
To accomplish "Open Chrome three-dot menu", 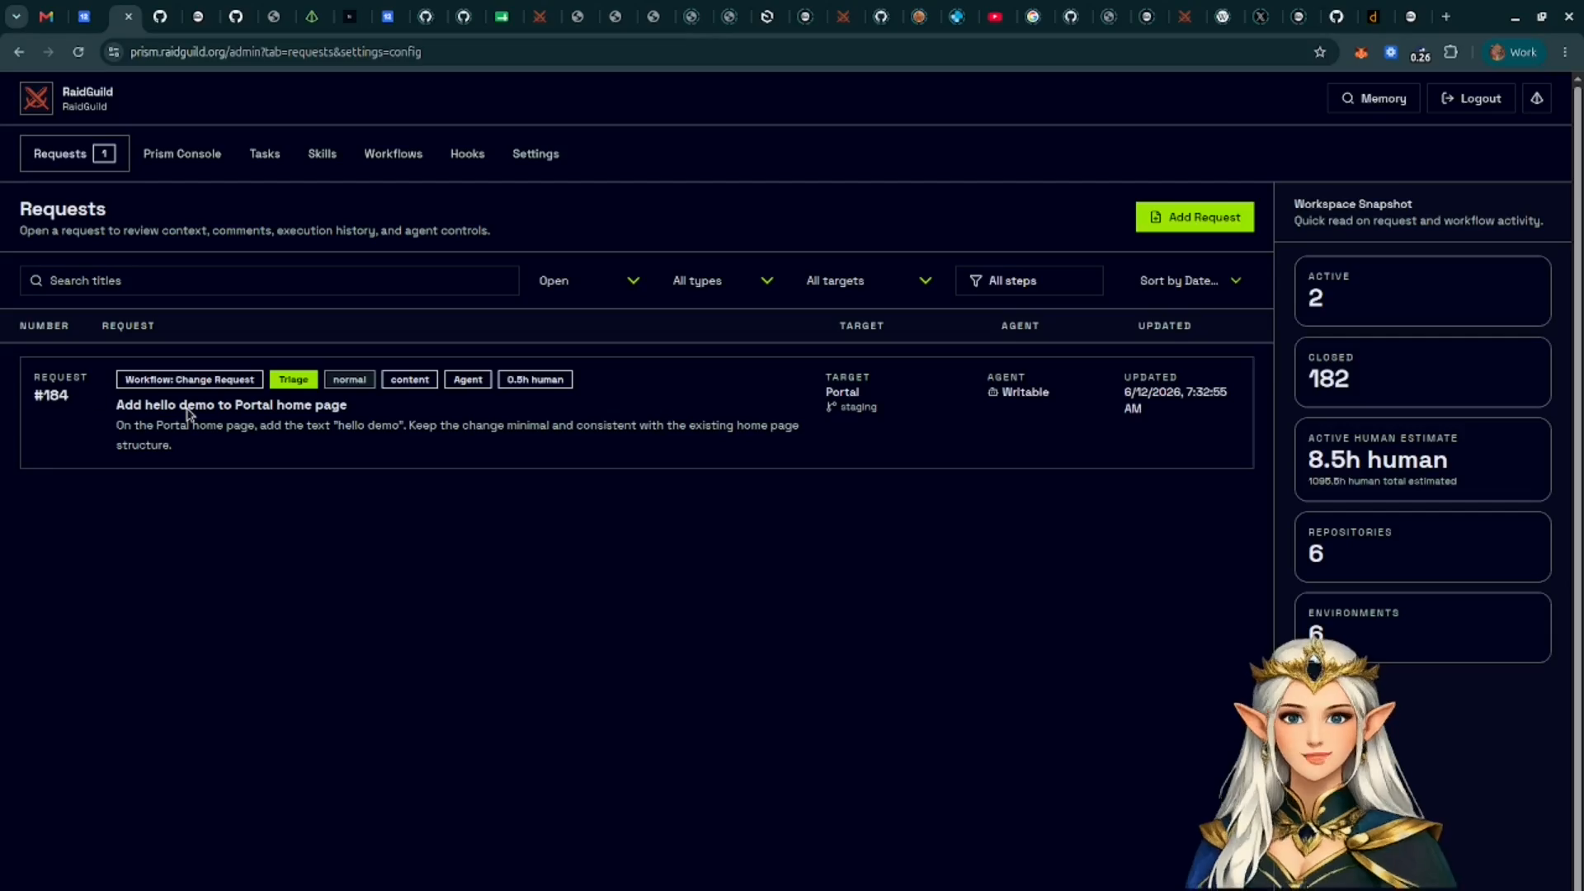I will [x=1565, y=52].
